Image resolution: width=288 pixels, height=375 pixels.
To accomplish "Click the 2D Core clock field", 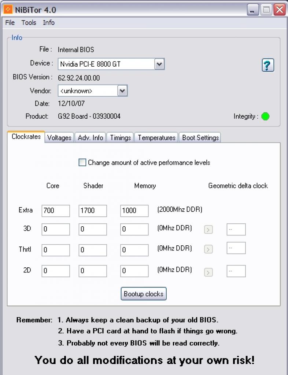I will [56, 271].
